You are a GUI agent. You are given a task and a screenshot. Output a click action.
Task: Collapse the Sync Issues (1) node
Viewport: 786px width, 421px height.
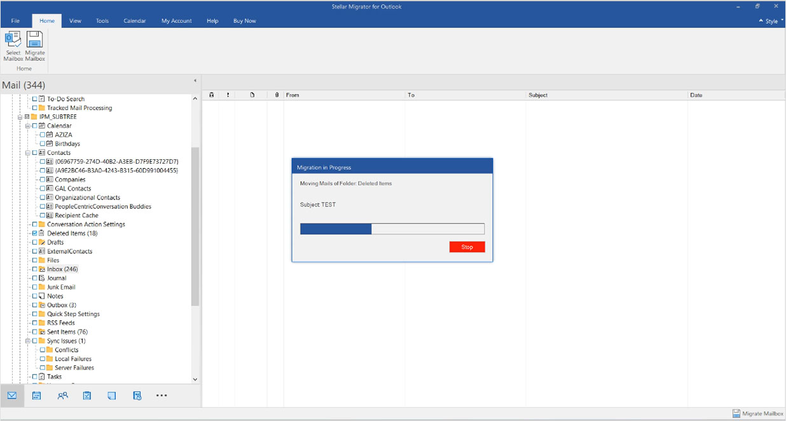coord(27,341)
